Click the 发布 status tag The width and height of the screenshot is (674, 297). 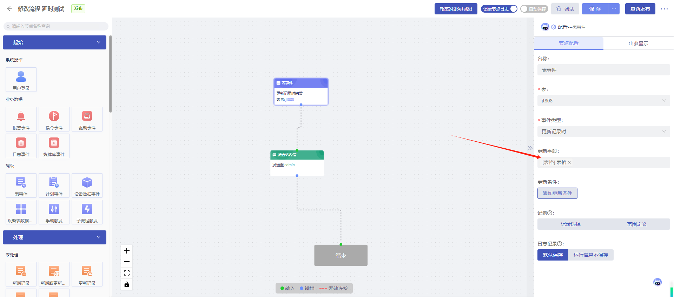point(78,8)
